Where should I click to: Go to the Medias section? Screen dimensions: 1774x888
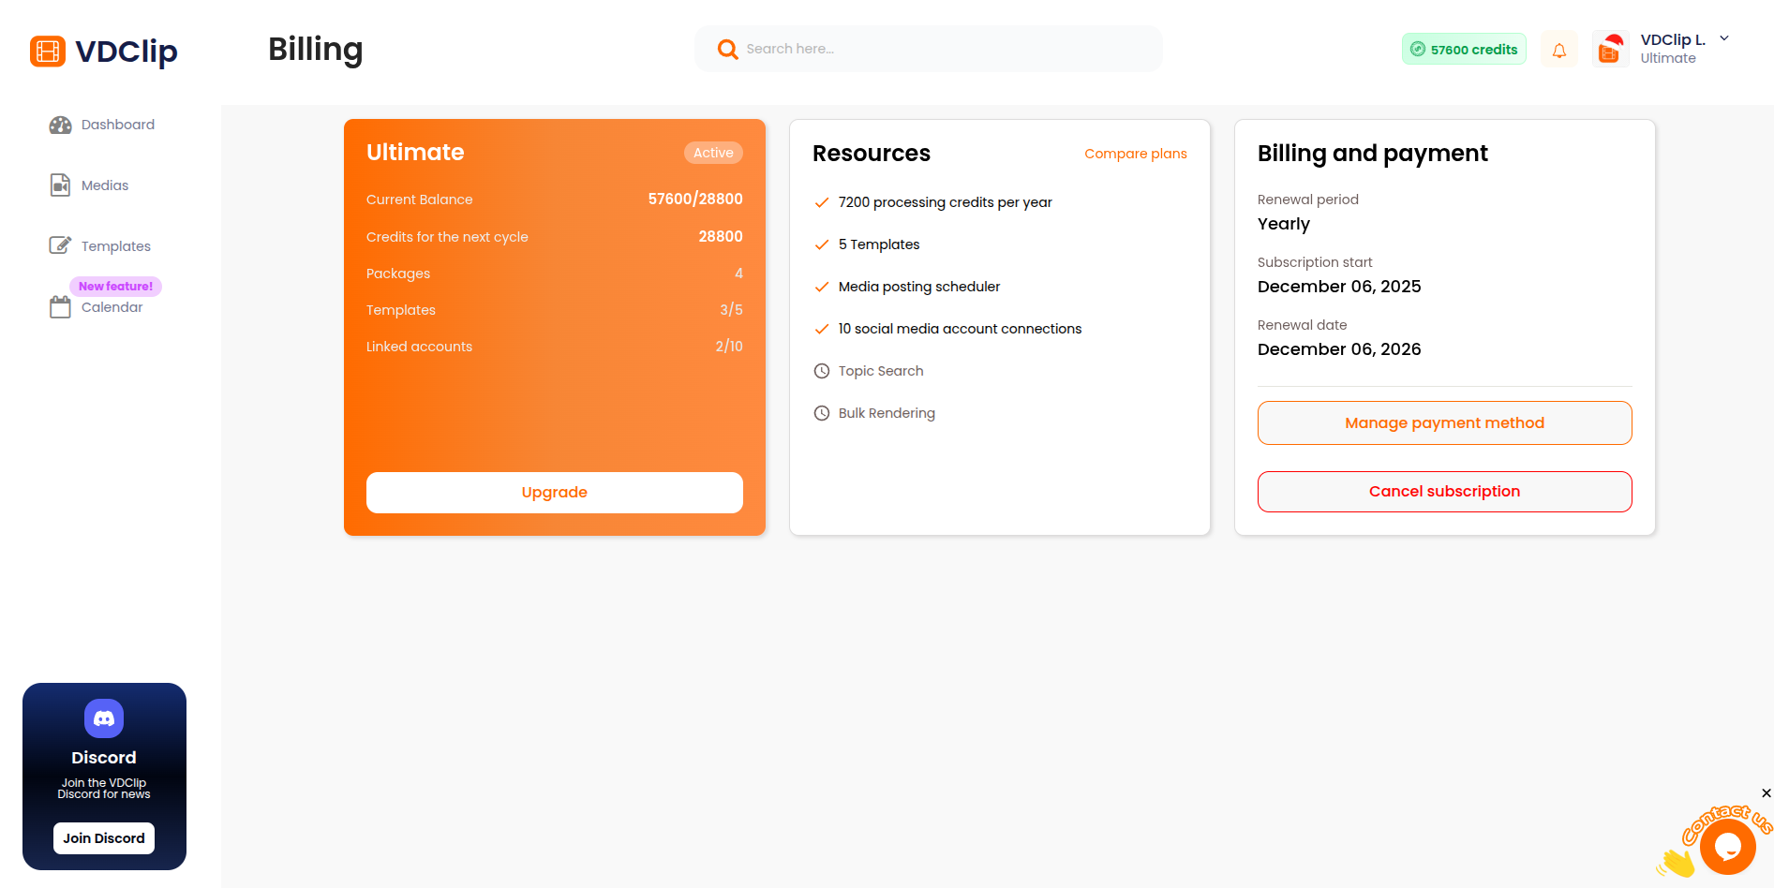pyautogui.click(x=104, y=185)
